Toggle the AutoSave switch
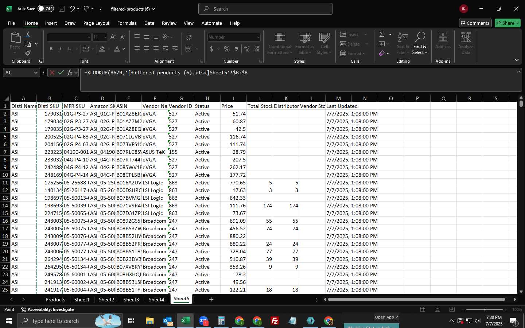The width and height of the screenshot is (525, 328). [x=46, y=9]
